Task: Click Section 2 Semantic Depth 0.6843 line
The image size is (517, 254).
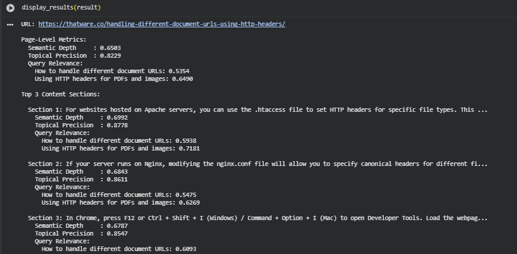Action: (x=81, y=171)
